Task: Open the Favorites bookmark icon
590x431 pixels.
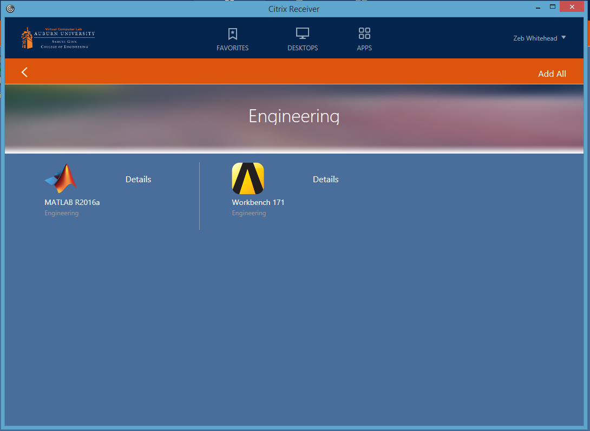Action: pos(232,34)
